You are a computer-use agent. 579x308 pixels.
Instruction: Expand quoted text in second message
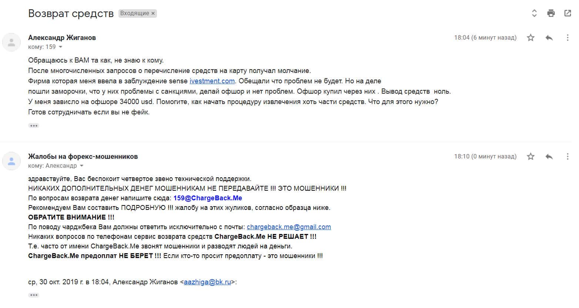tap(34, 295)
